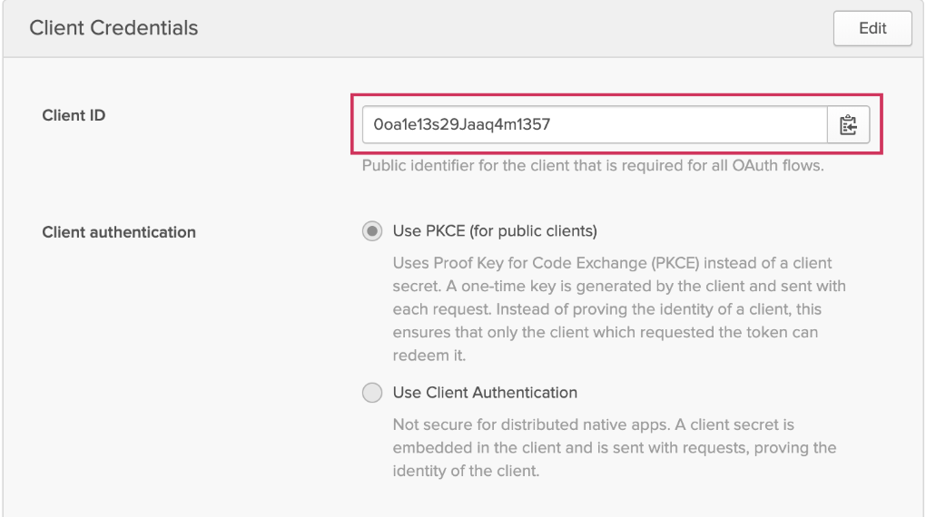Click the Client Credentials section heading
The image size is (926, 517).
click(113, 28)
